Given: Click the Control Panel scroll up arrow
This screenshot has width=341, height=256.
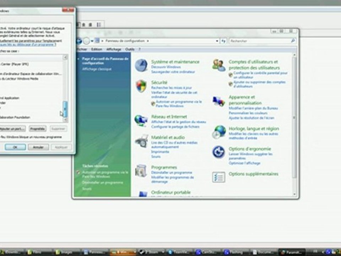Looking at the screenshot, I should 295,55.
